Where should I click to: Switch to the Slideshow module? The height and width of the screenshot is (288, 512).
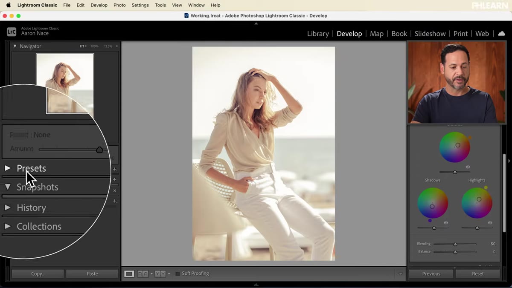(x=430, y=34)
